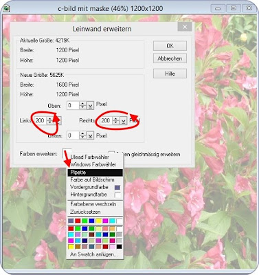The width and height of the screenshot is (259, 275).
Task: Close the Leinwand erweitern dialog
Action: click(185, 27)
